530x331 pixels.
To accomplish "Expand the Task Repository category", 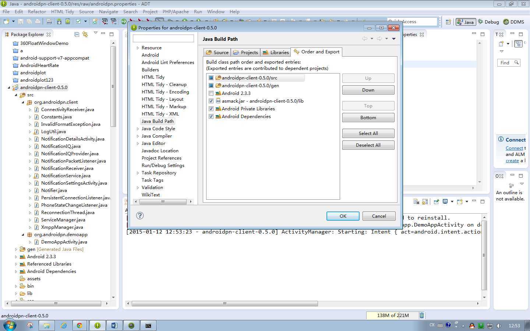I will click(138, 173).
